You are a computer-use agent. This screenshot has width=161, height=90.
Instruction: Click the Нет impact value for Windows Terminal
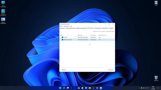100,39
